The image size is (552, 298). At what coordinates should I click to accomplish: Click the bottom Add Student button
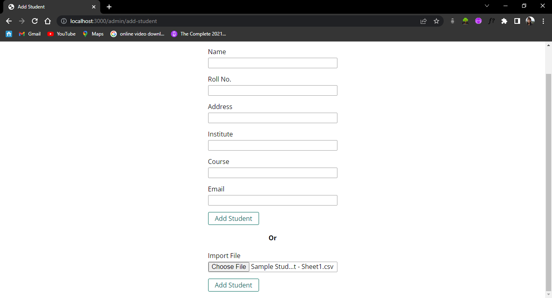click(233, 285)
